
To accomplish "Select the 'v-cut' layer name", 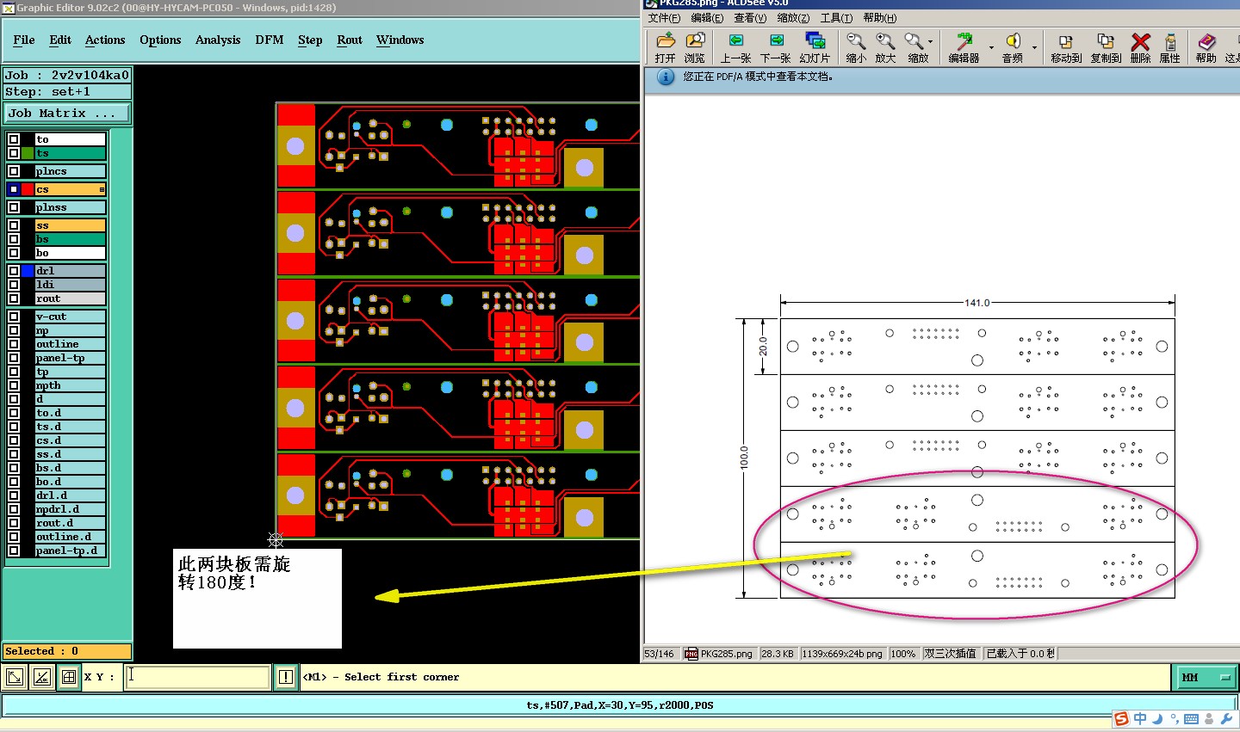I will (70, 317).
